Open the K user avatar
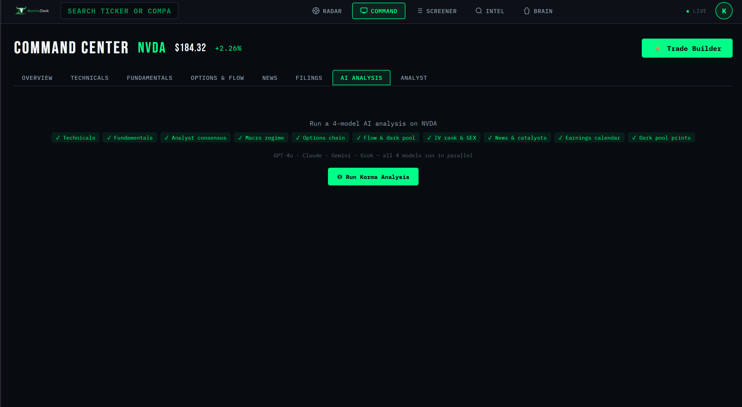742x407 pixels. (724, 11)
